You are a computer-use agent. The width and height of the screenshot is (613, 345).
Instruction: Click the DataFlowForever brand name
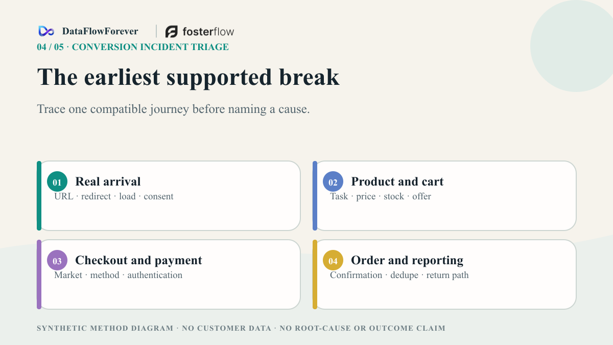(100, 31)
